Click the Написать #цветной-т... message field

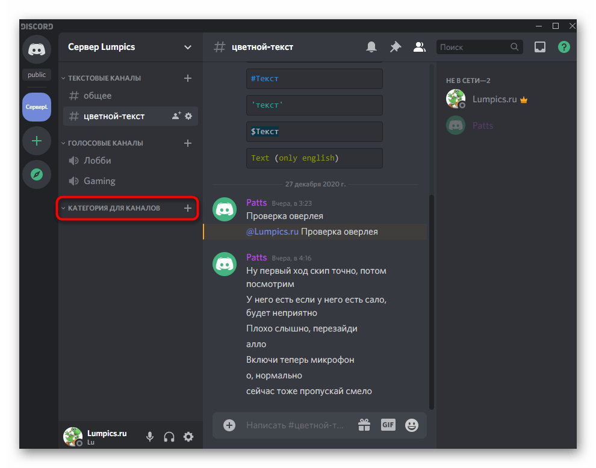pos(295,425)
